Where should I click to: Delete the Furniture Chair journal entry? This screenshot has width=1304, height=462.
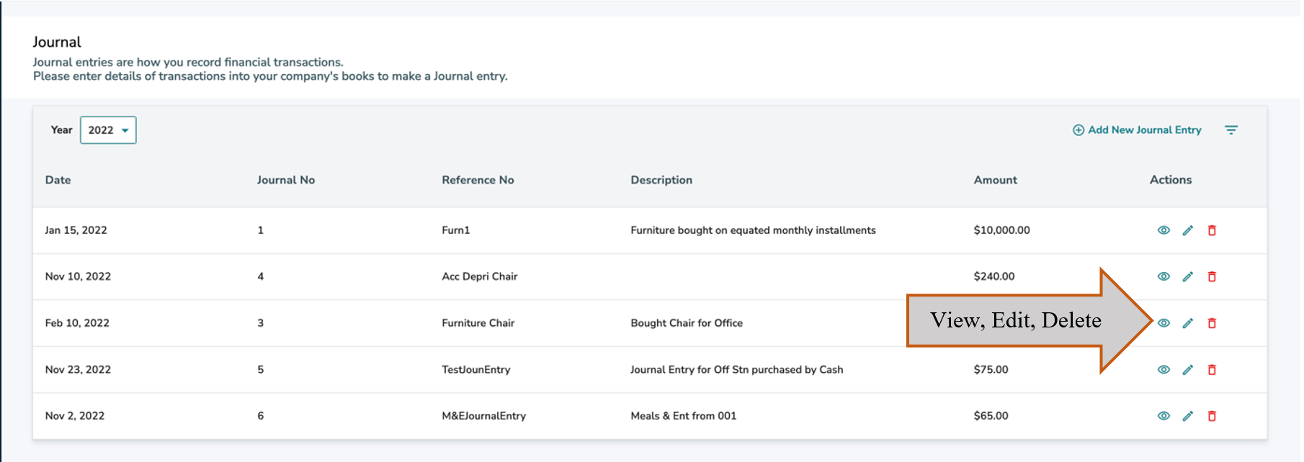point(1212,323)
